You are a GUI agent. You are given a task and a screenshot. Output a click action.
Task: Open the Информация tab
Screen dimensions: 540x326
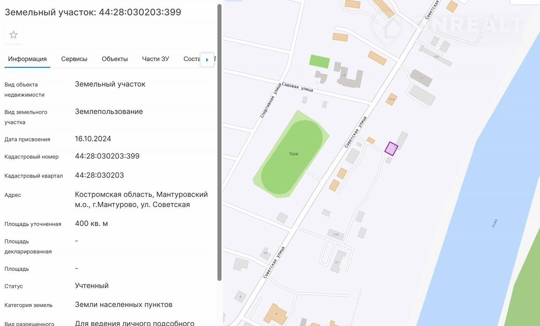[27, 59]
